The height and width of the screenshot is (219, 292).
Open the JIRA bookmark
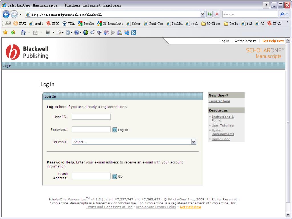pyautogui.click(x=68, y=23)
